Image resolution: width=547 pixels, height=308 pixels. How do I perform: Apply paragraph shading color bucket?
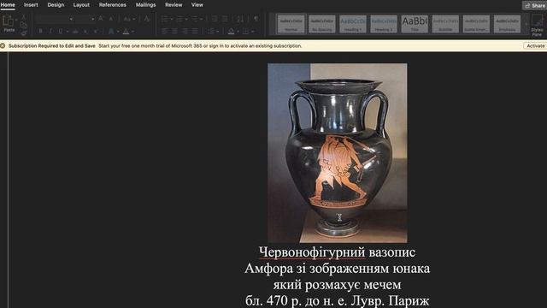[x=231, y=32]
